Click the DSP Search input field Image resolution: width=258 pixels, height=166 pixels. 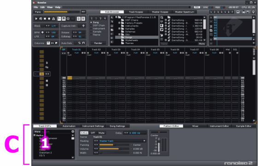click(56, 131)
